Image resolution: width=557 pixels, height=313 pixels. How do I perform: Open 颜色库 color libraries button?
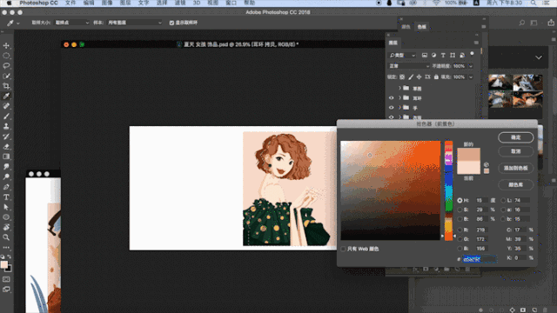click(x=515, y=185)
